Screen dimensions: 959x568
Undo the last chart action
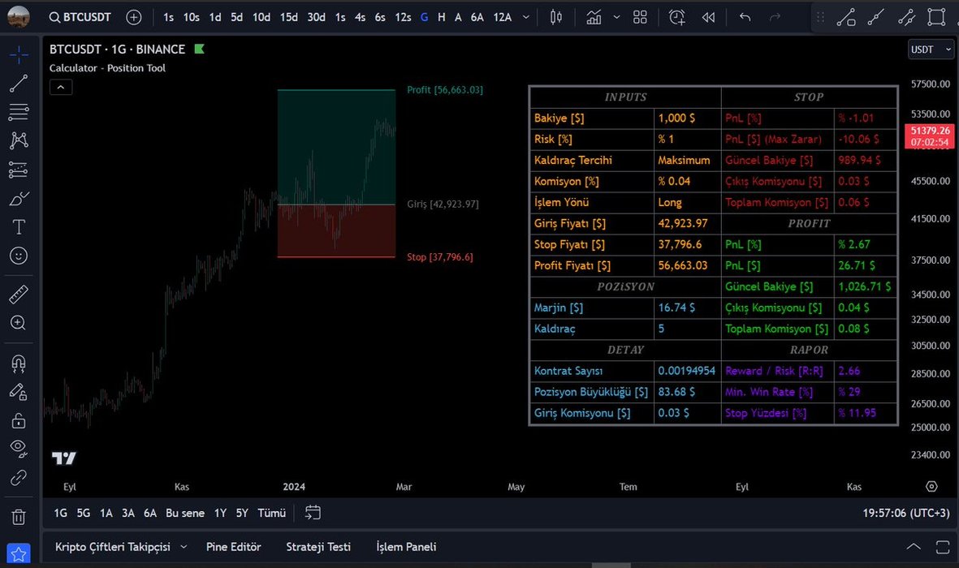[x=745, y=17]
